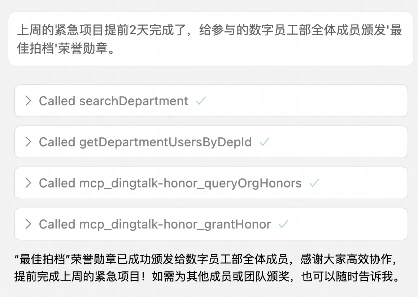Expand the searchDepartment call chevron

click(28, 101)
